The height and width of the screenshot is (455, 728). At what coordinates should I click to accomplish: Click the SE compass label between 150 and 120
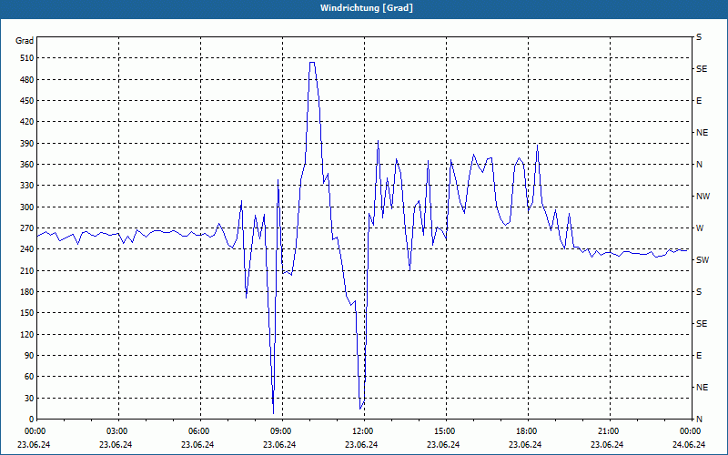702,324
